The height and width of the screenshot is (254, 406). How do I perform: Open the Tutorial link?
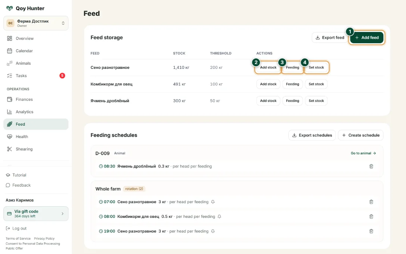pyautogui.click(x=16, y=175)
